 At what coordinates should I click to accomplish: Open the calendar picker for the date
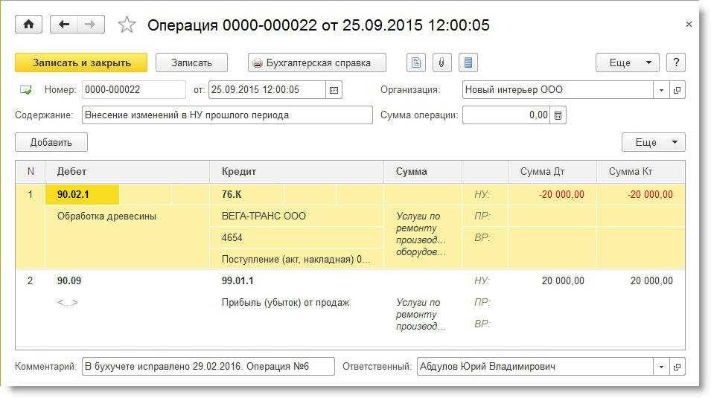pos(334,90)
